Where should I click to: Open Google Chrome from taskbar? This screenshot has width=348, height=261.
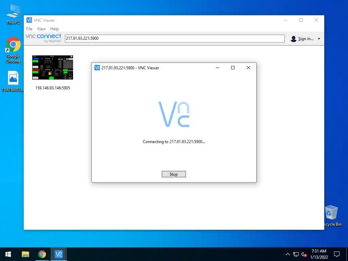[42, 254]
